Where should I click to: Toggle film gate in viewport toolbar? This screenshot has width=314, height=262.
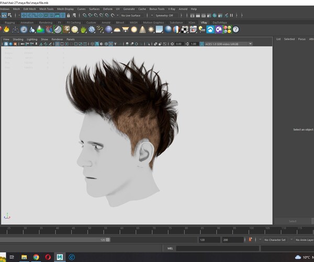(62, 43)
